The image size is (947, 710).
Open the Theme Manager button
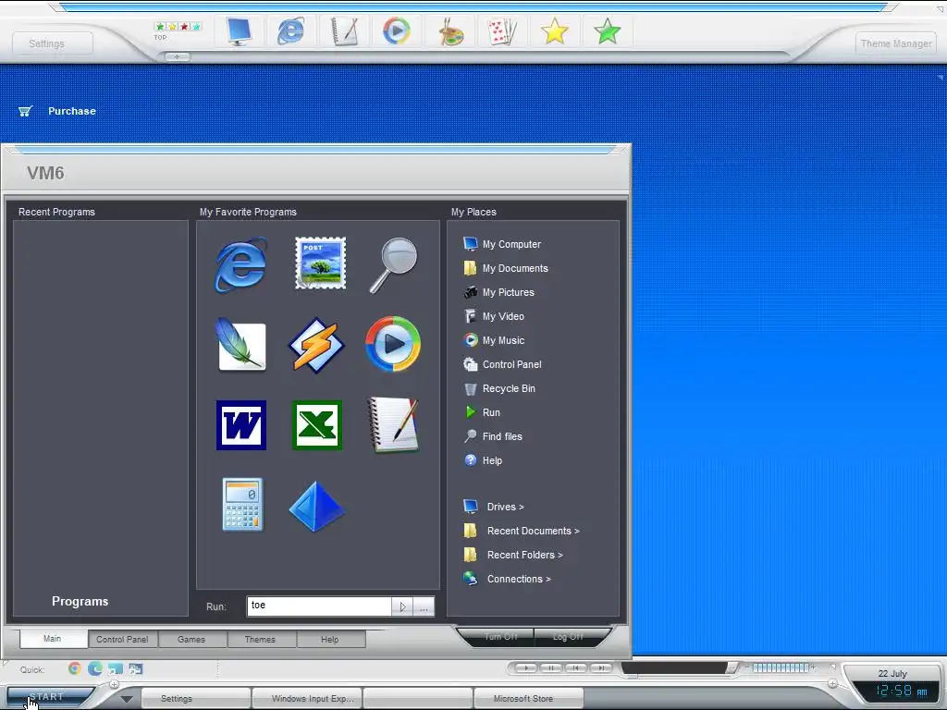point(895,43)
